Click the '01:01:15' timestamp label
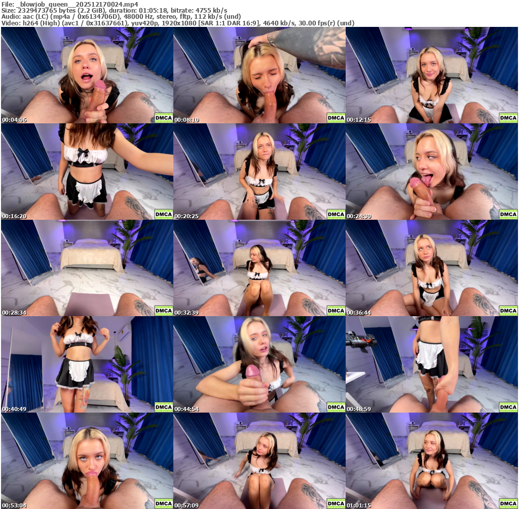Viewport: 519px width, 509px height. point(359,505)
